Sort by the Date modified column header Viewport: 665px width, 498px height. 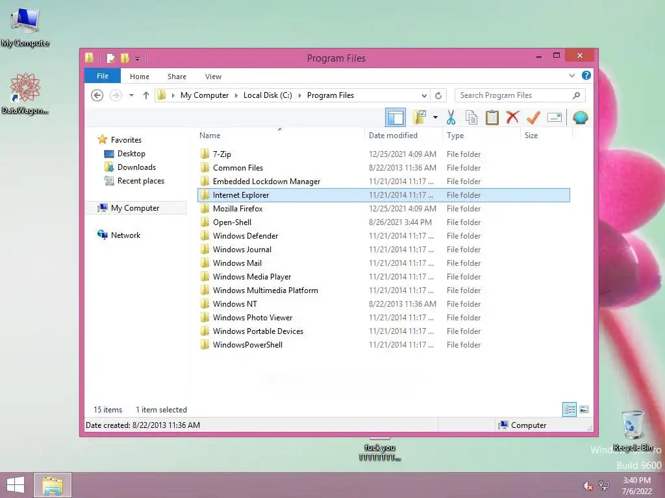(x=403, y=135)
